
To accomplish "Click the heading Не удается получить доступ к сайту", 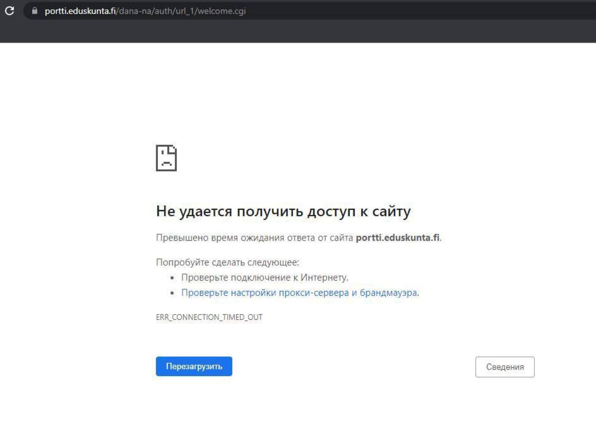I will click(x=283, y=211).
